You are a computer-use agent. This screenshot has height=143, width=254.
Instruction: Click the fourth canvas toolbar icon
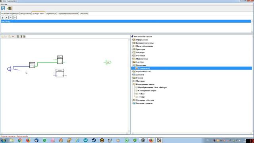pos(13,37)
